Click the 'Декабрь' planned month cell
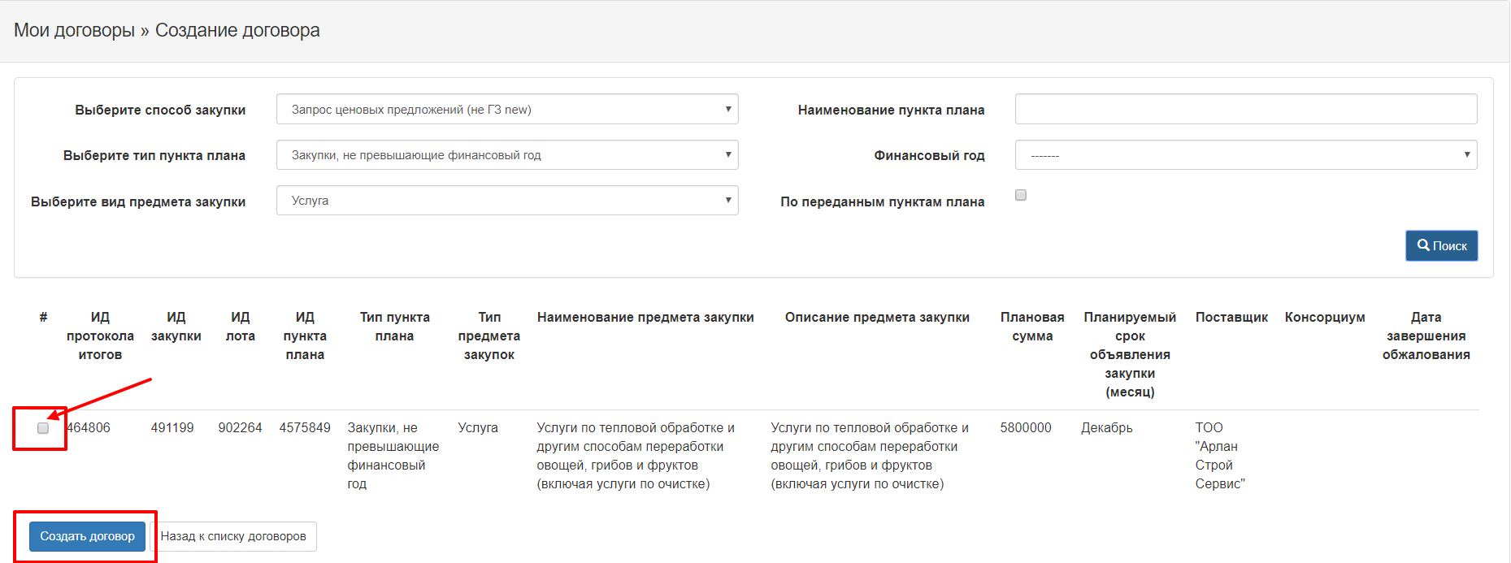1511x563 pixels. pyautogui.click(x=1106, y=427)
